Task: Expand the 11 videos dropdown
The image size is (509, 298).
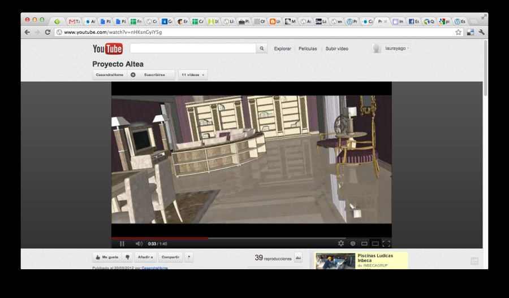Action: click(x=193, y=74)
